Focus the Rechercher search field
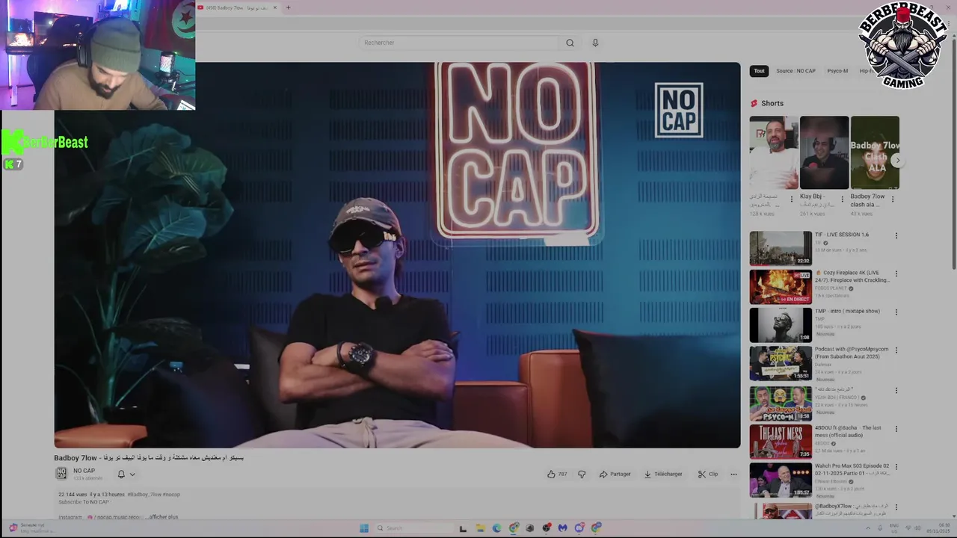 tap(460, 43)
